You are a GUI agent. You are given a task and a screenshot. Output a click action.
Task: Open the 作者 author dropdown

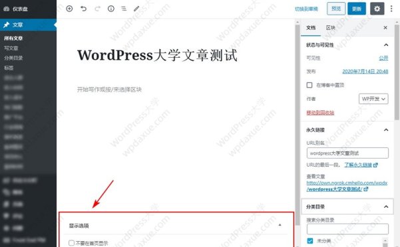tap(373, 99)
